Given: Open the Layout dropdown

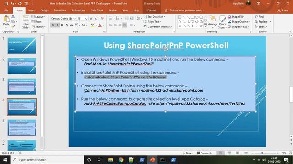Looking at the screenshot, I should click(x=38, y=17).
